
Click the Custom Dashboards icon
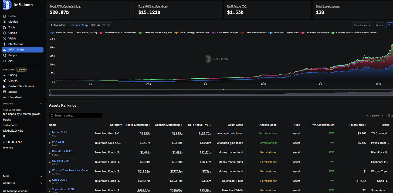point(5,86)
